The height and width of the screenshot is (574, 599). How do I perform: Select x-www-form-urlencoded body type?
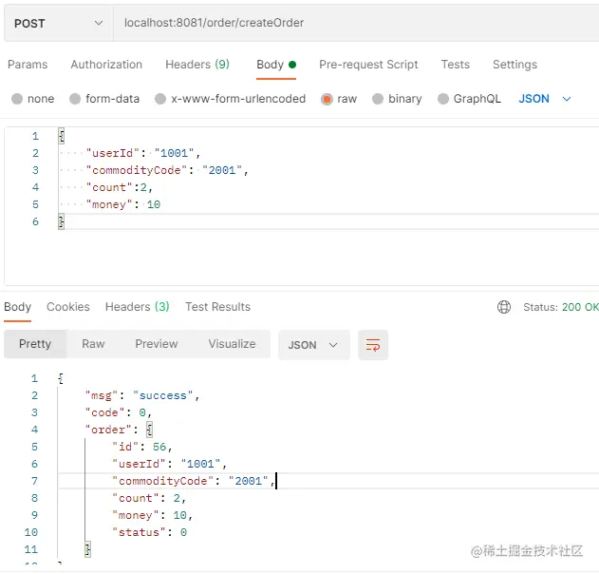pos(160,99)
